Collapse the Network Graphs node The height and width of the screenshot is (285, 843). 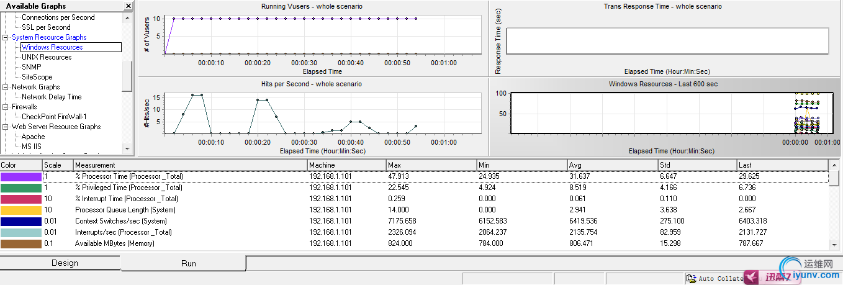point(6,87)
